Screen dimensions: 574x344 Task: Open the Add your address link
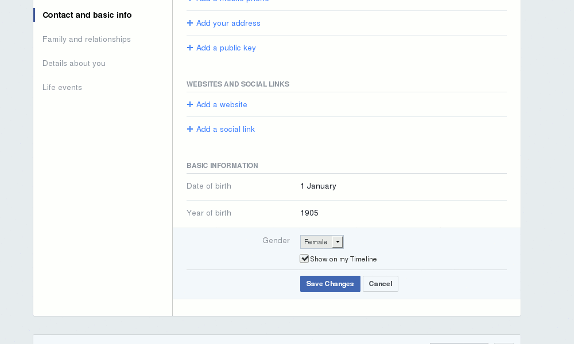(x=228, y=24)
